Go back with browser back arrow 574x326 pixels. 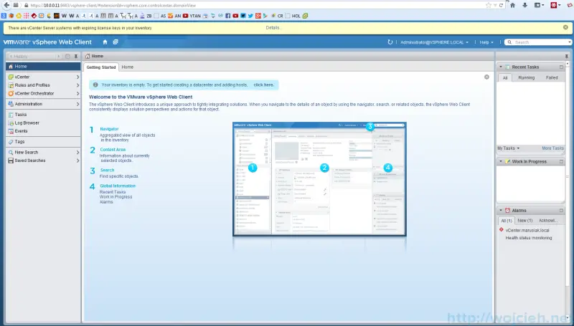[x=6, y=5]
